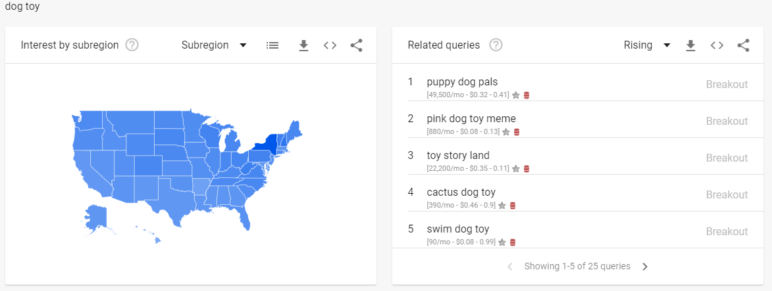Open the Rising sort dropdown

(647, 45)
